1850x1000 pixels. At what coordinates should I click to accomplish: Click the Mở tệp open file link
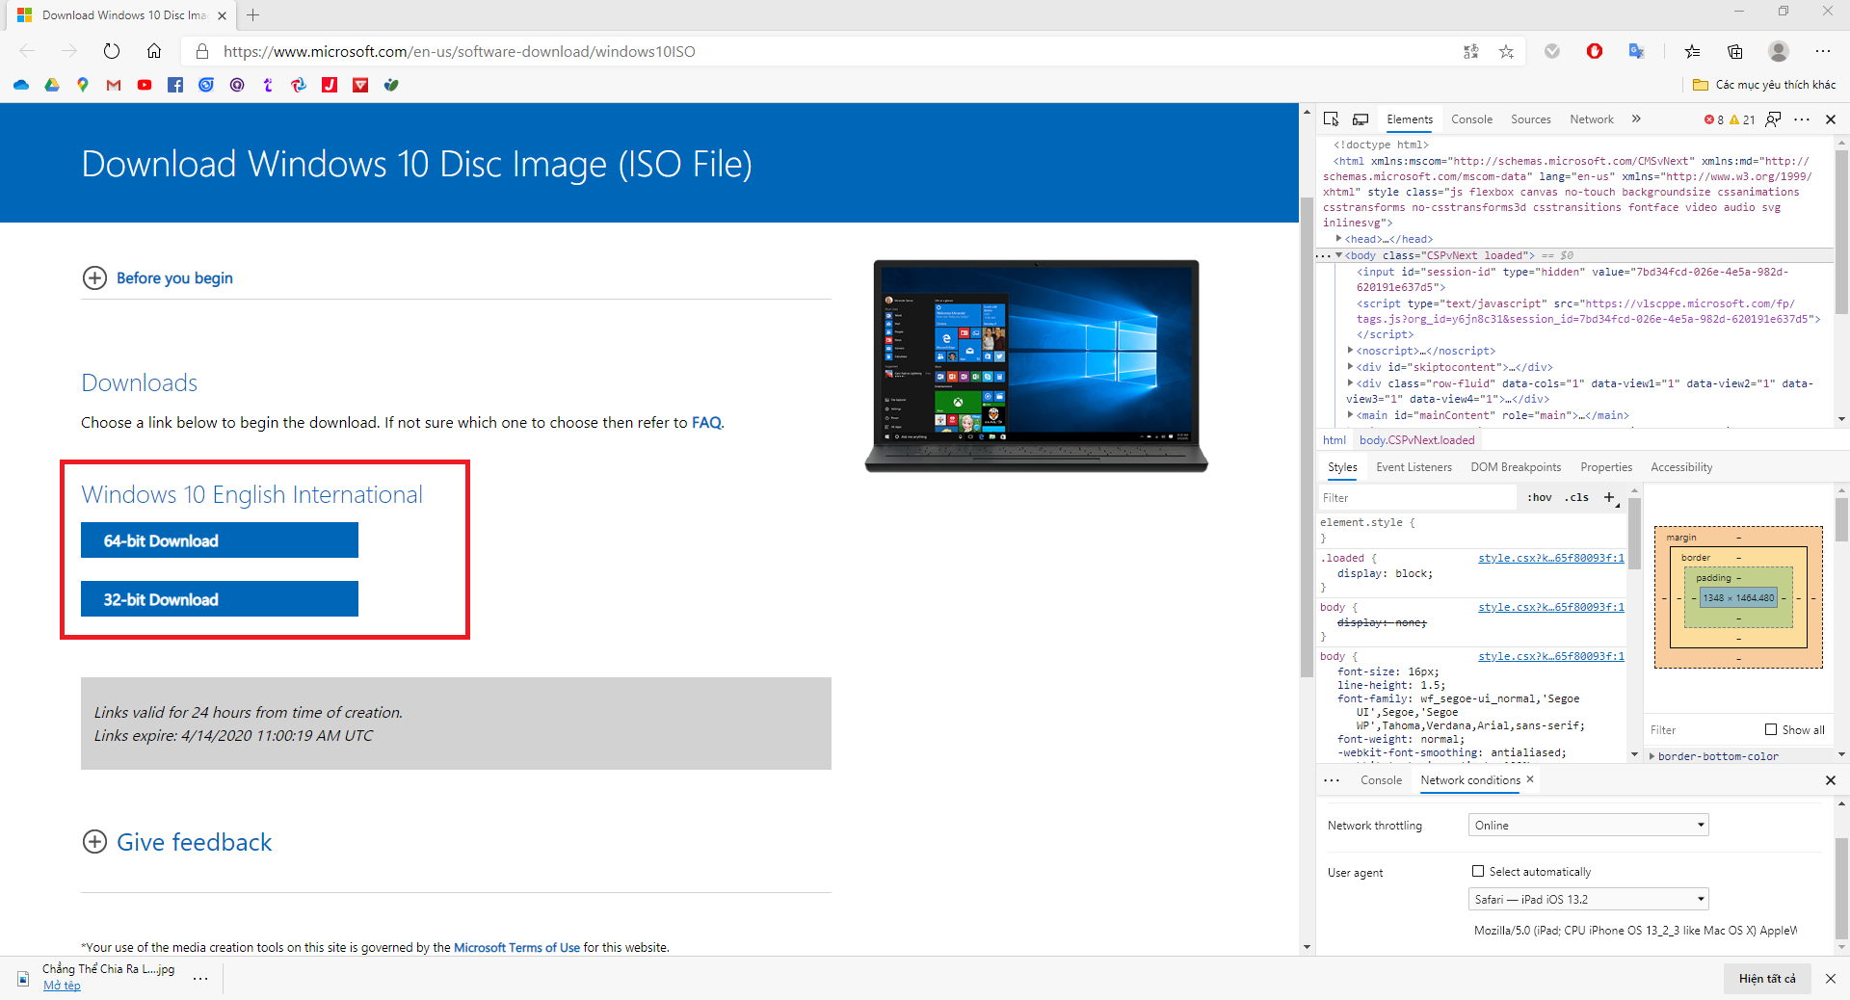pyautogui.click(x=62, y=986)
